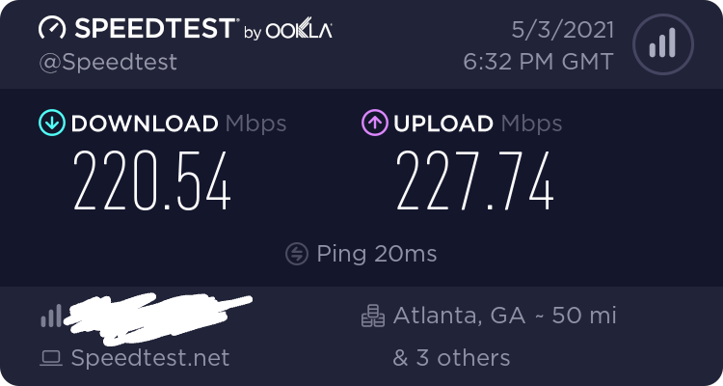Click the cyan download arrow icon
723x386 pixels.
(52, 123)
